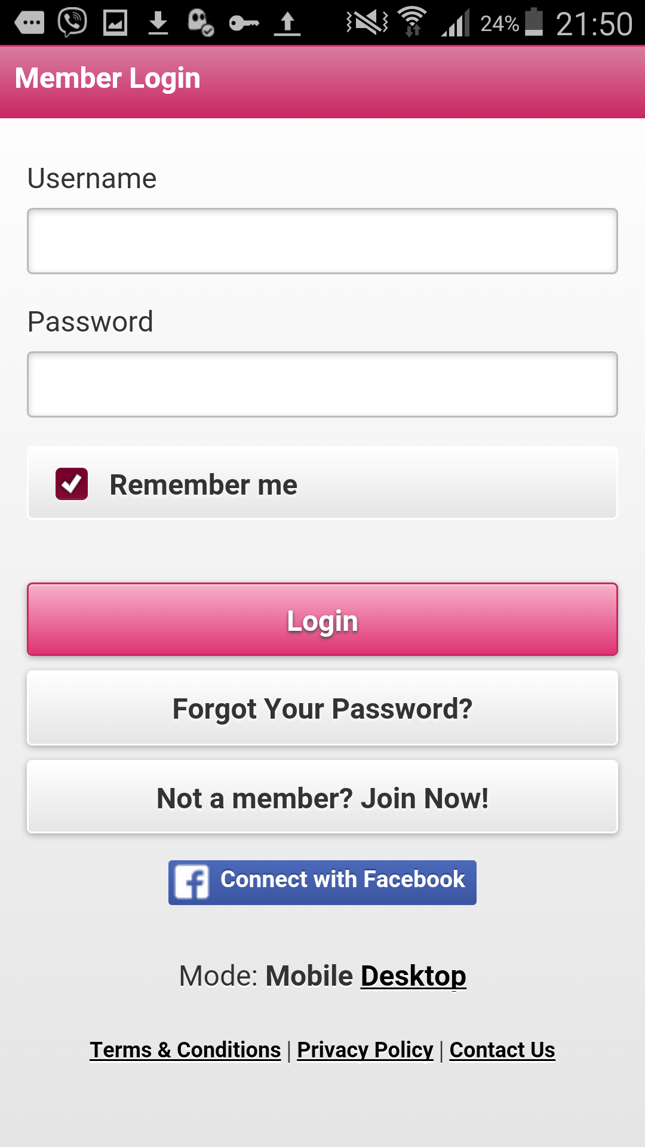Focus the Password input field

322,384
